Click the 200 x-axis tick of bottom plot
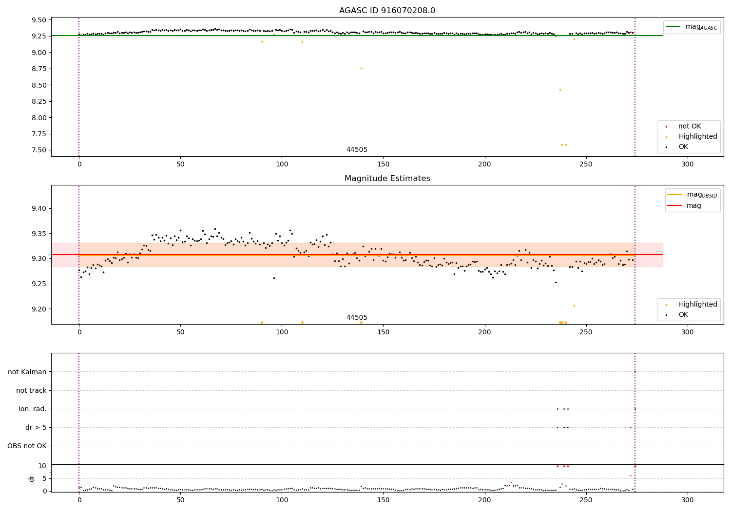Viewport: 731px width, 511px height. point(484,500)
